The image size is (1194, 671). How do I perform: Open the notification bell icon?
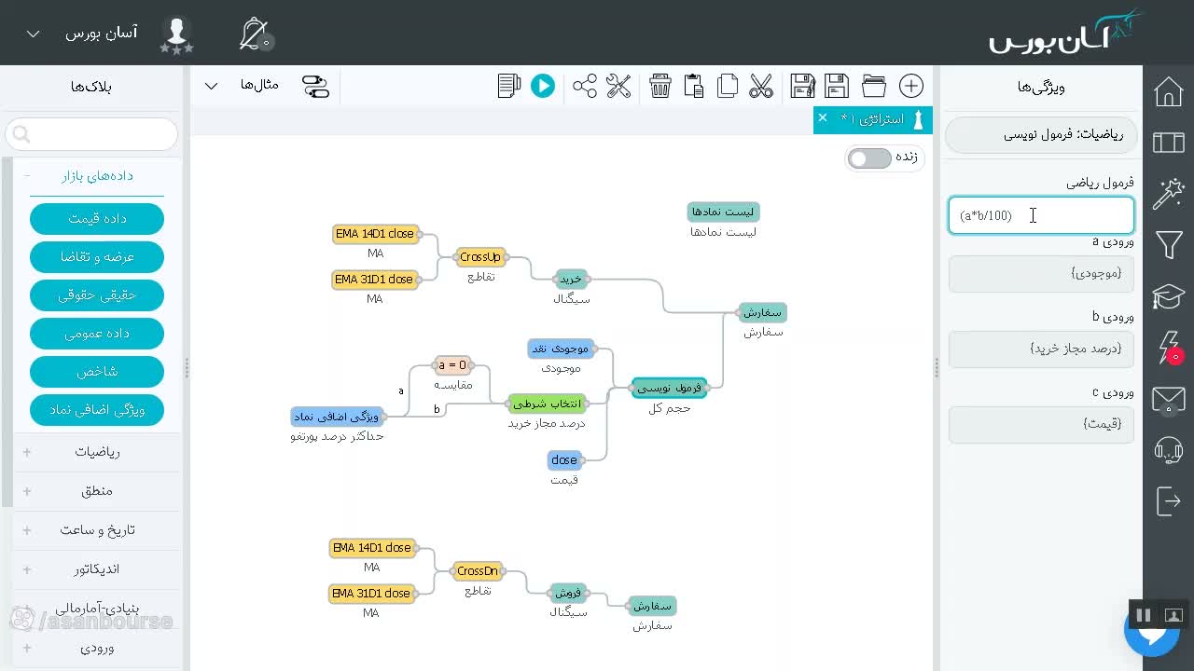pos(254,34)
